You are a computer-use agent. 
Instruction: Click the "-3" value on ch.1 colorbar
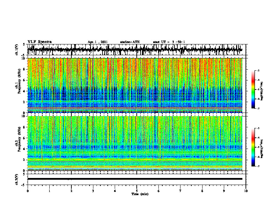pos(258,70)
